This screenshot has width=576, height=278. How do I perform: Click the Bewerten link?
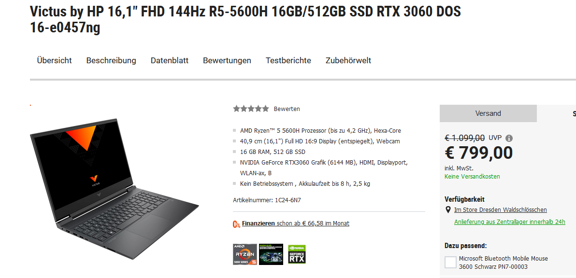point(287,109)
